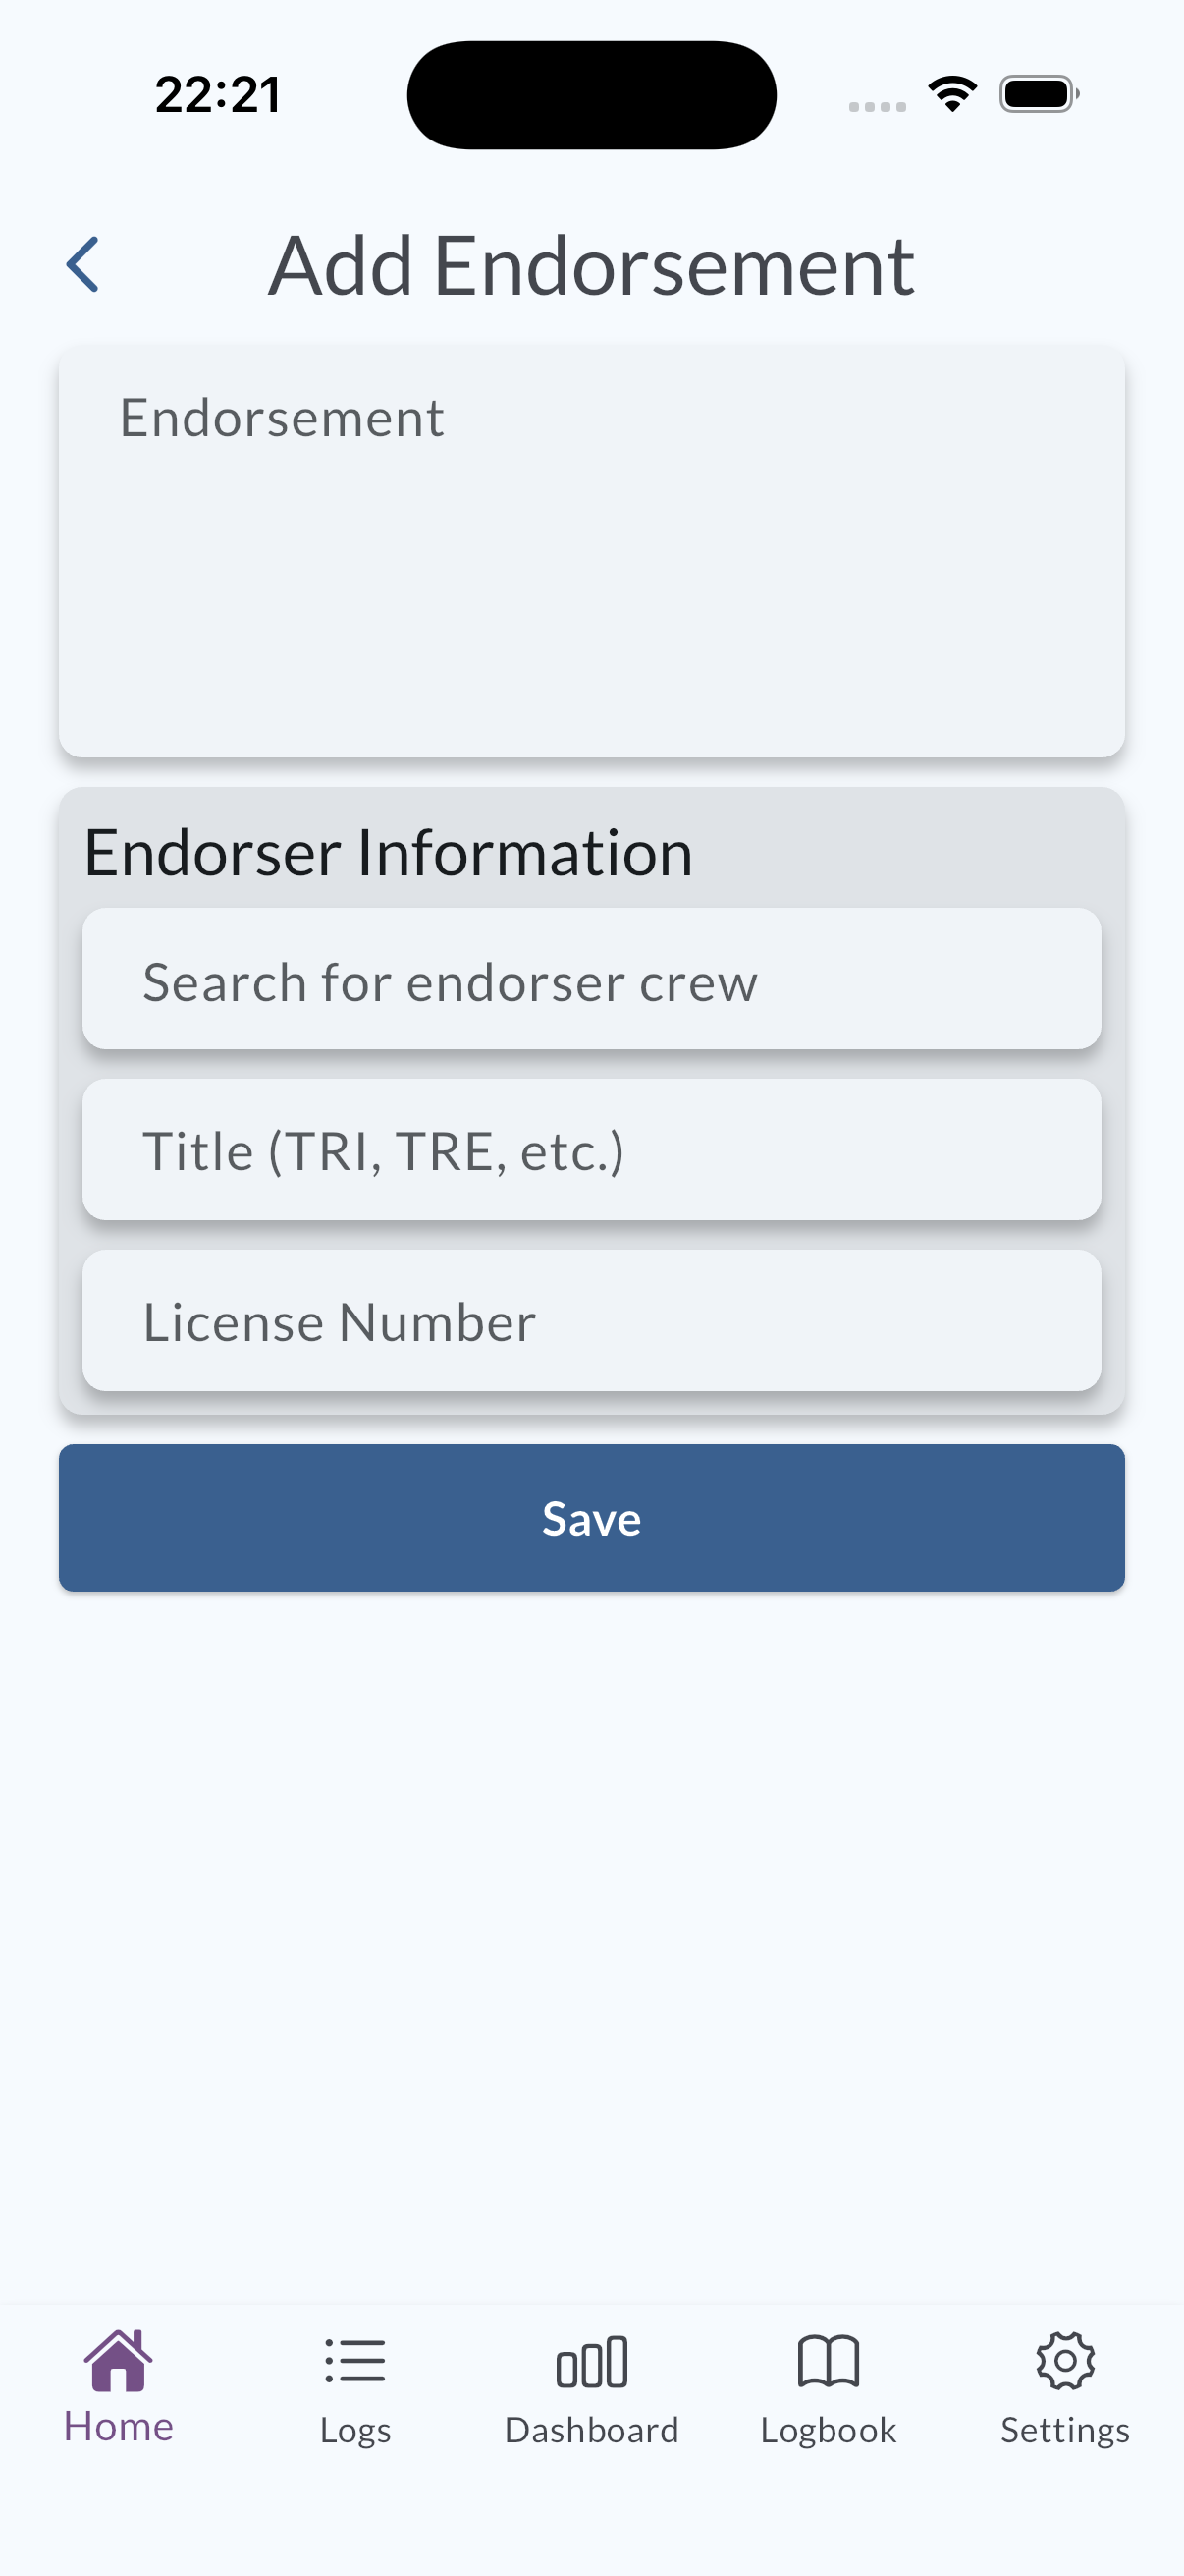Tap the Endorser Information heading
The height and width of the screenshot is (2576, 1184).
(x=389, y=853)
